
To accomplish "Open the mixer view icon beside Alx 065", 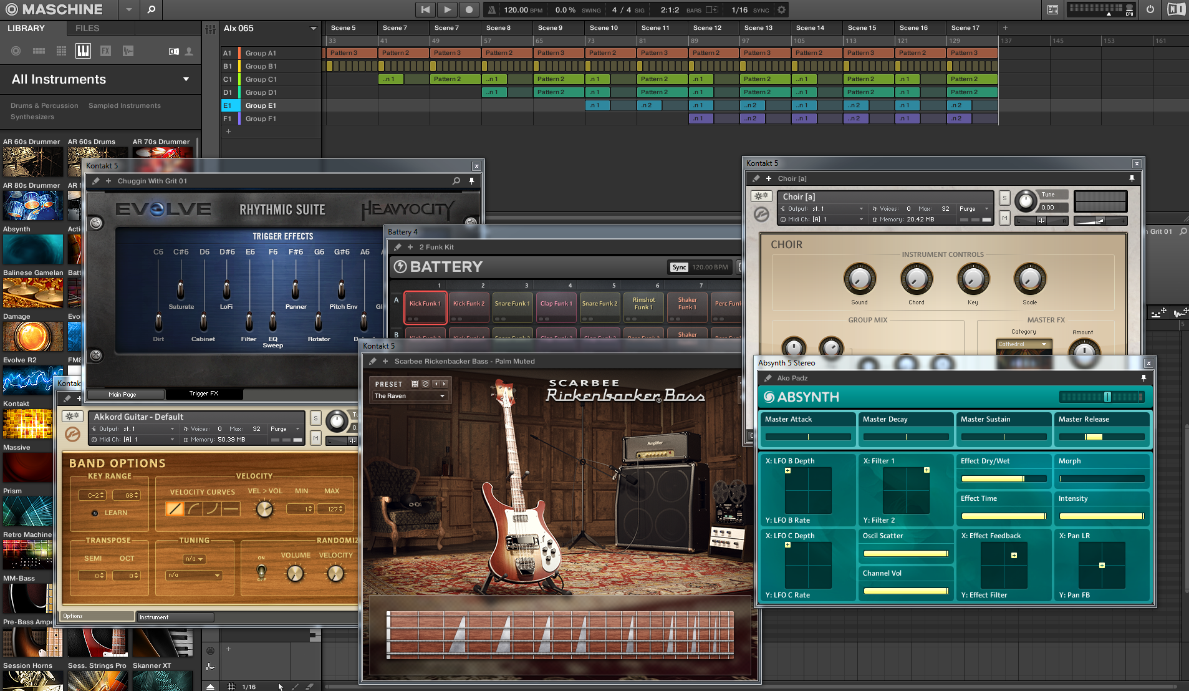I will click(x=211, y=29).
